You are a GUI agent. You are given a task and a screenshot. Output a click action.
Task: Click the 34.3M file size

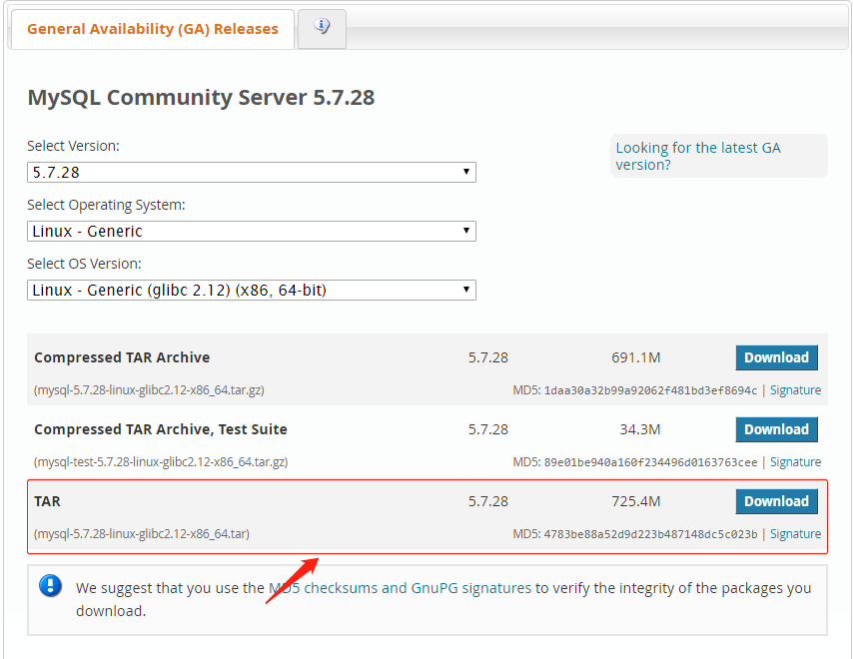click(x=639, y=429)
